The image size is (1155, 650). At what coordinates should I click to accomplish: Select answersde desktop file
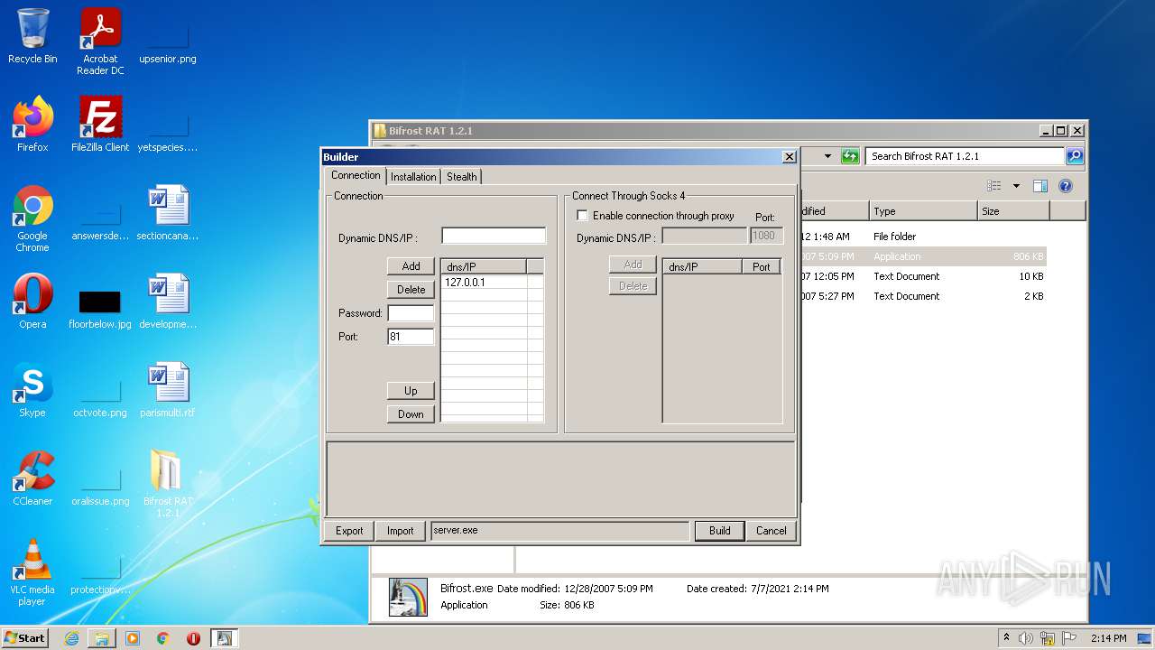point(100,220)
